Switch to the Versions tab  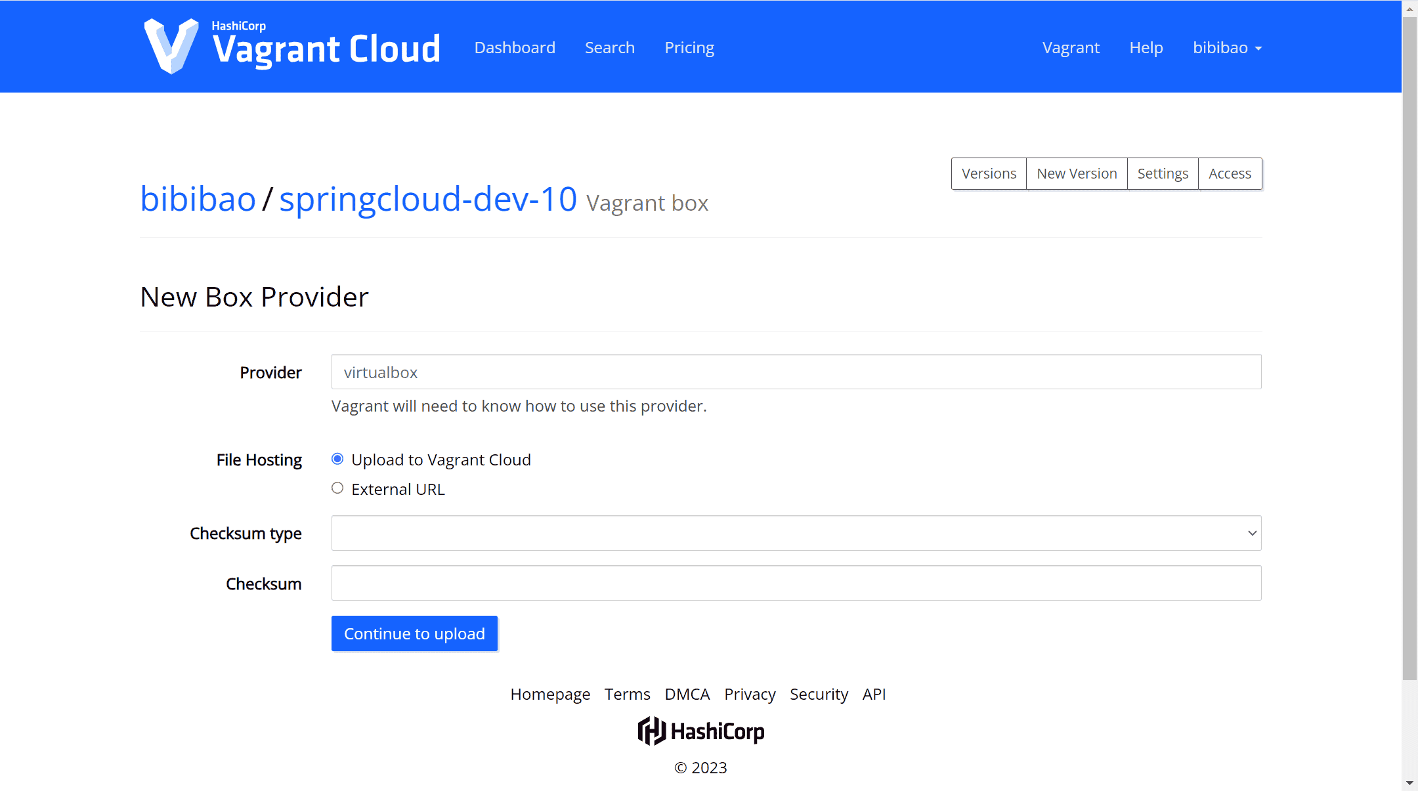[x=989, y=173]
